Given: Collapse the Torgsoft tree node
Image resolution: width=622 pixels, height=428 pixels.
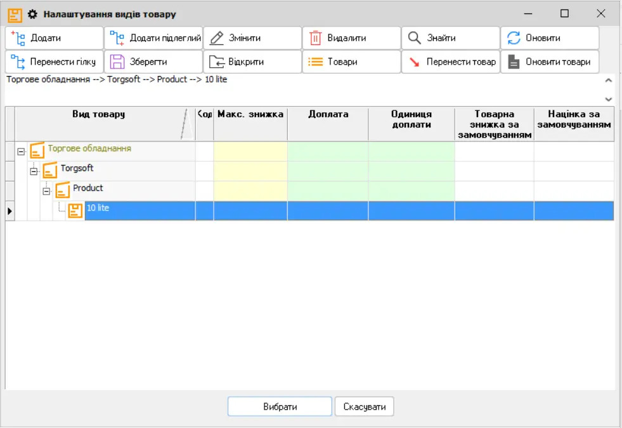Looking at the screenshot, I should tap(34, 171).
